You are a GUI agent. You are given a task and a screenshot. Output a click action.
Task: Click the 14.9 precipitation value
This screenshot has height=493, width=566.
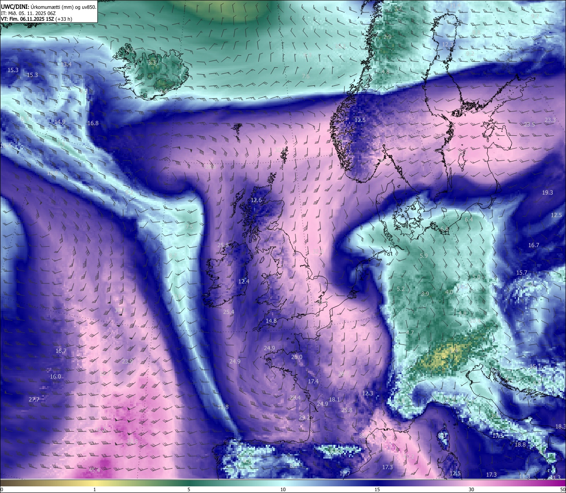pos(60,122)
